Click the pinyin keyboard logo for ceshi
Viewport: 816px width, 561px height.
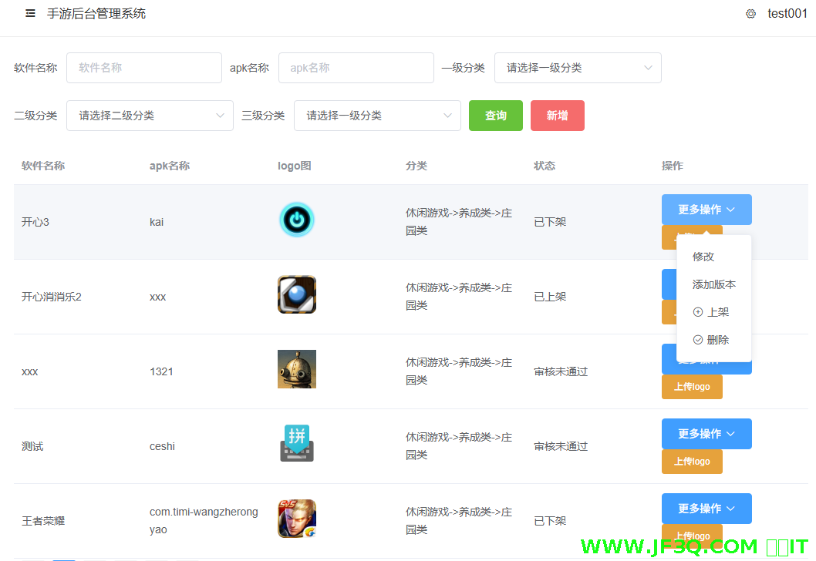coord(296,444)
